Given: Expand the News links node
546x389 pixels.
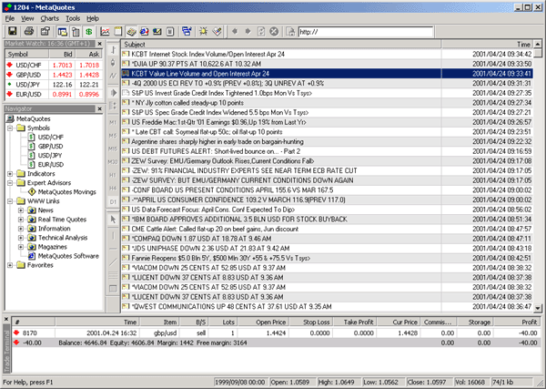Looking at the screenshot, I should point(21,210).
